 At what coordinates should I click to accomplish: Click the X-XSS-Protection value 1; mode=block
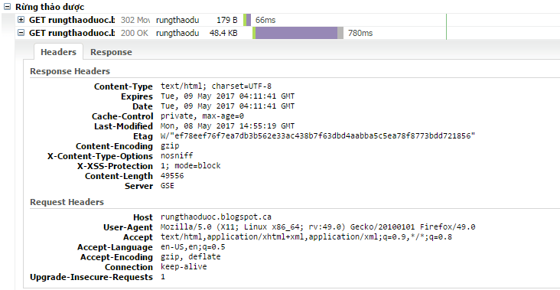point(190,166)
